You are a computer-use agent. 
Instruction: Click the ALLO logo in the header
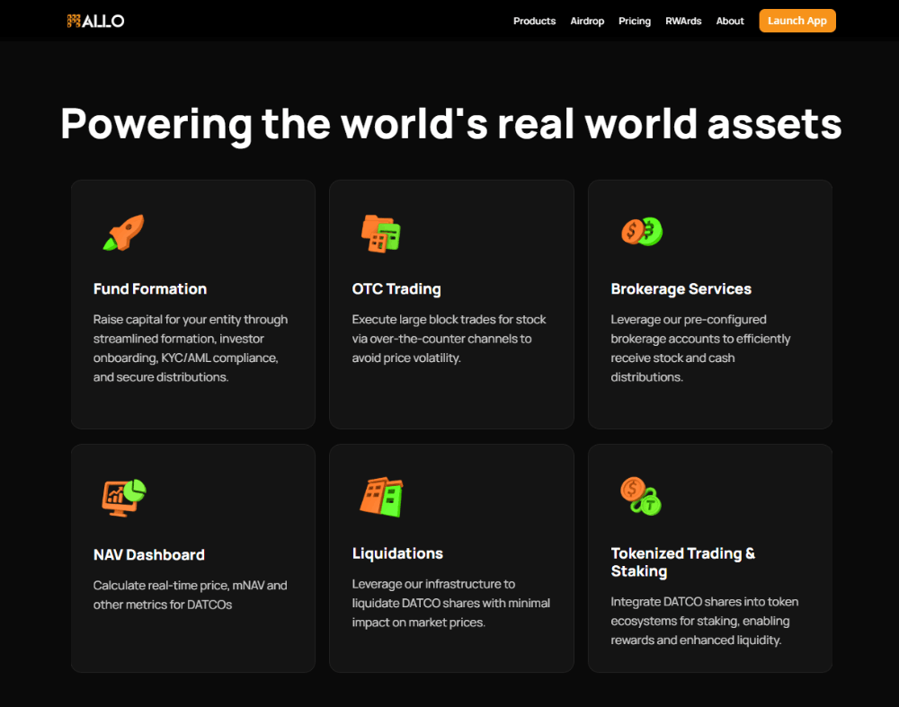(93, 21)
